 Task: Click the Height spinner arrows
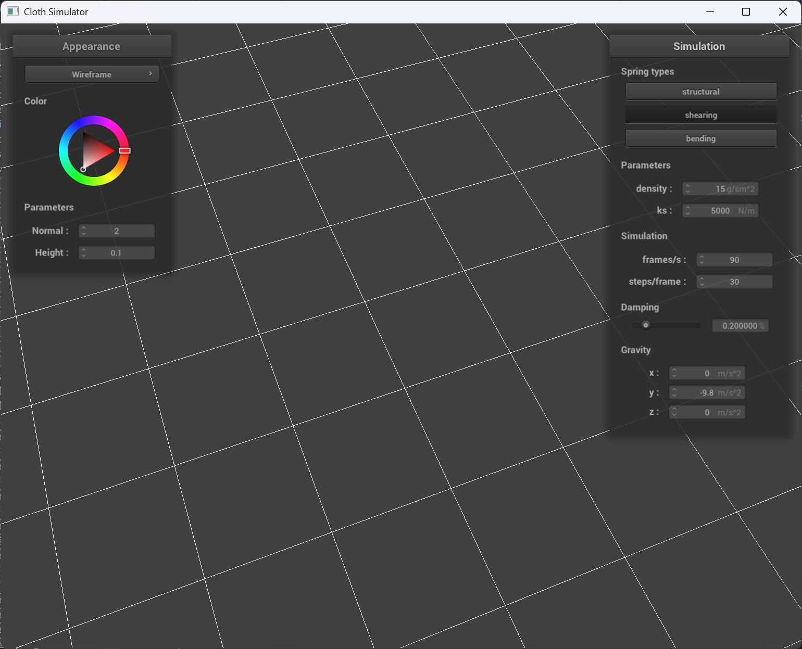[83, 252]
